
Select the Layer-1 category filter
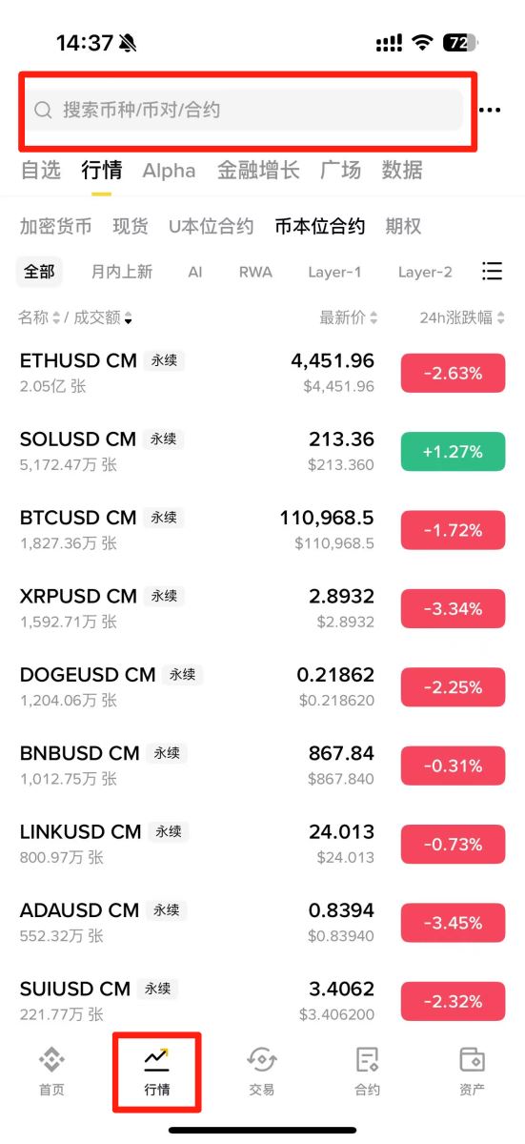click(x=334, y=272)
